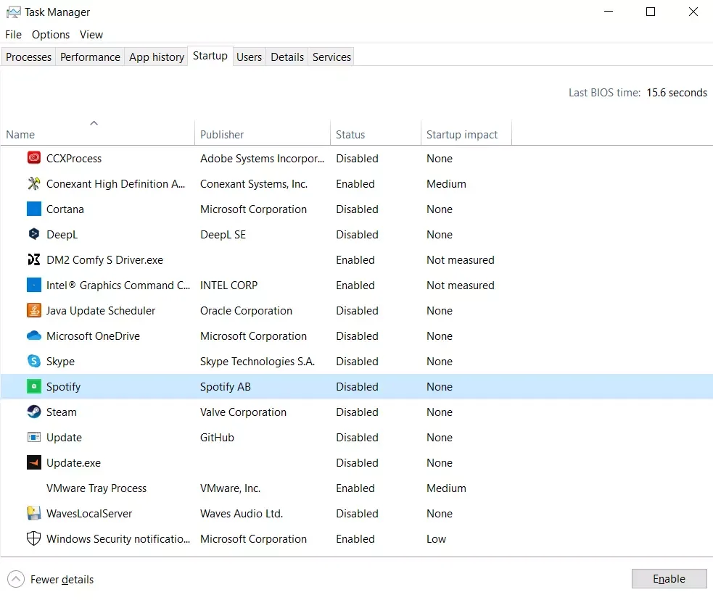Sort by the Startup impact column header
Screen dimensions: 713x600
tap(466, 135)
